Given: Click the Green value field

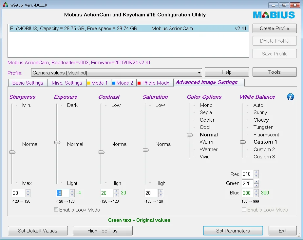Looking at the screenshot, I should [248, 183].
